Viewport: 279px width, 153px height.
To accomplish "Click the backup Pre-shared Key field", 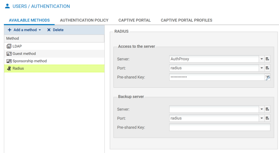I will [x=220, y=127].
